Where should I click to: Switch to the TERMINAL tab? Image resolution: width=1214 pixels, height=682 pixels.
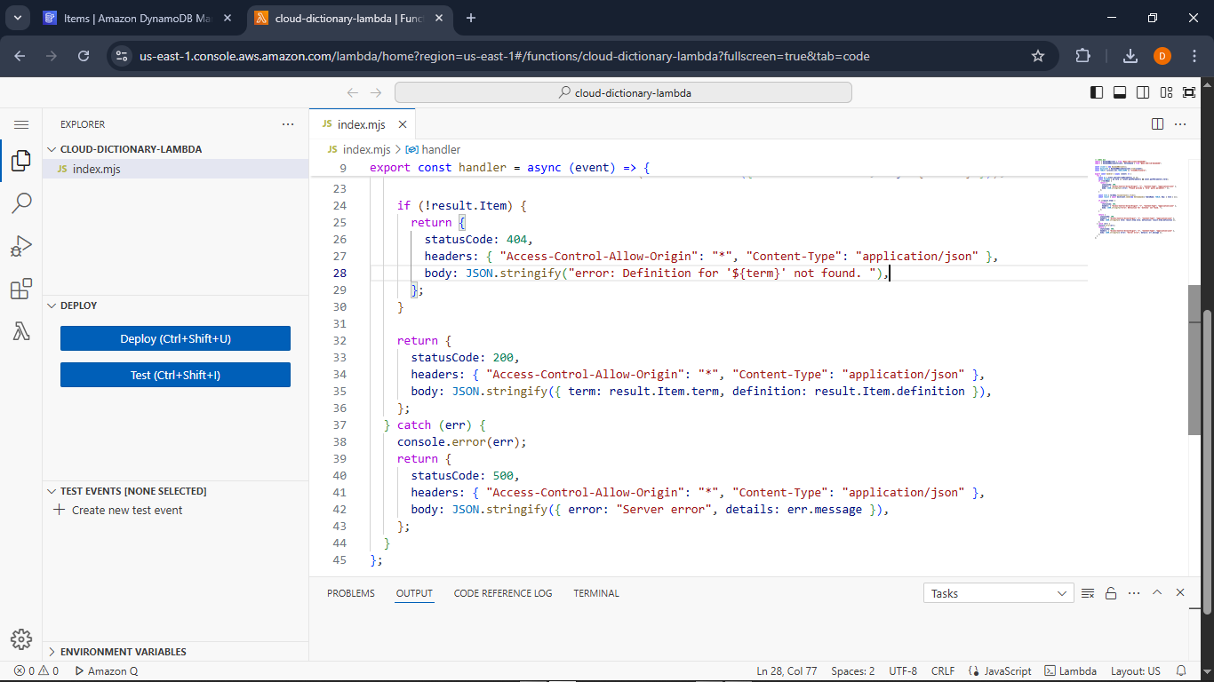tap(595, 592)
